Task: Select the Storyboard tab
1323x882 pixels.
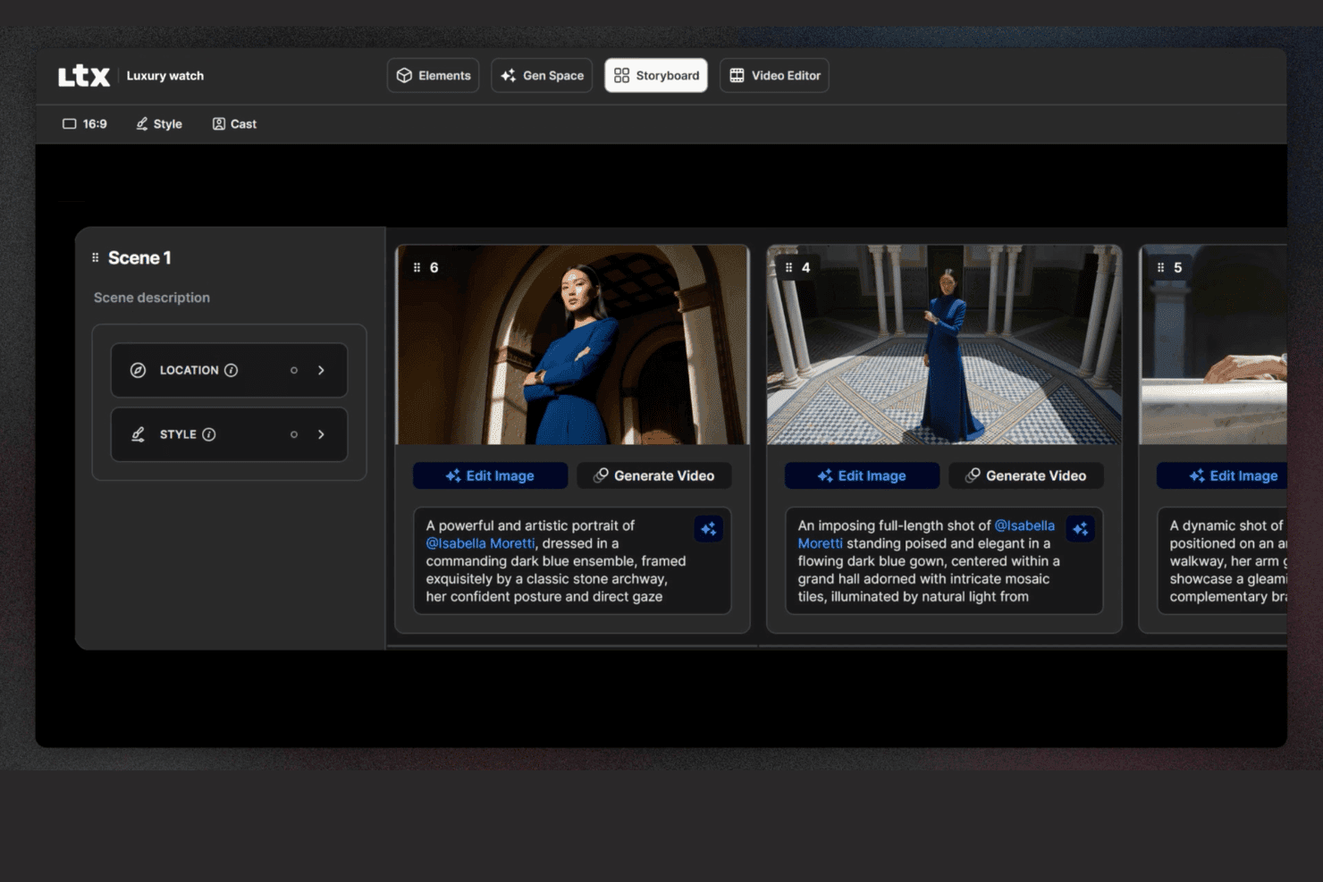Action: (656, 76)
